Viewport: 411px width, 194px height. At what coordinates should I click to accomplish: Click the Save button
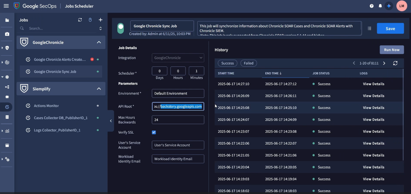point(390,28)
